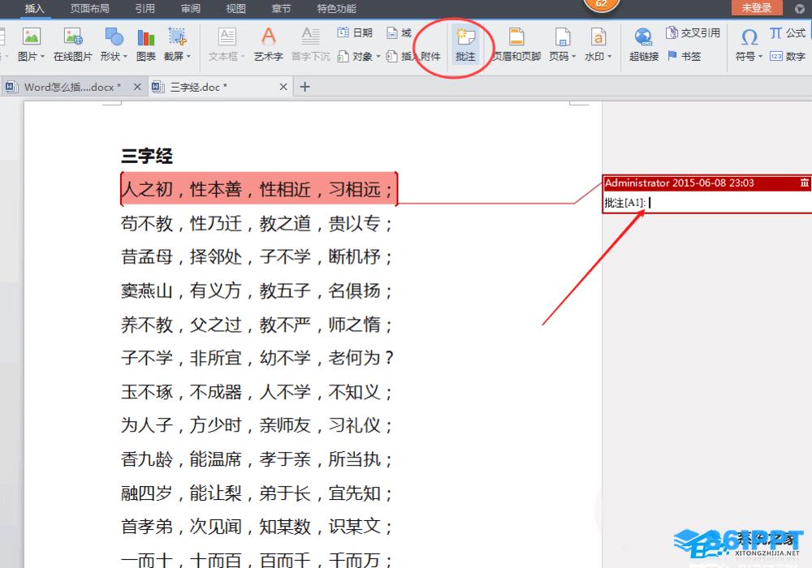
Task: Open the 页面布局 ribbon tab
Action: [x=89, y=8]
